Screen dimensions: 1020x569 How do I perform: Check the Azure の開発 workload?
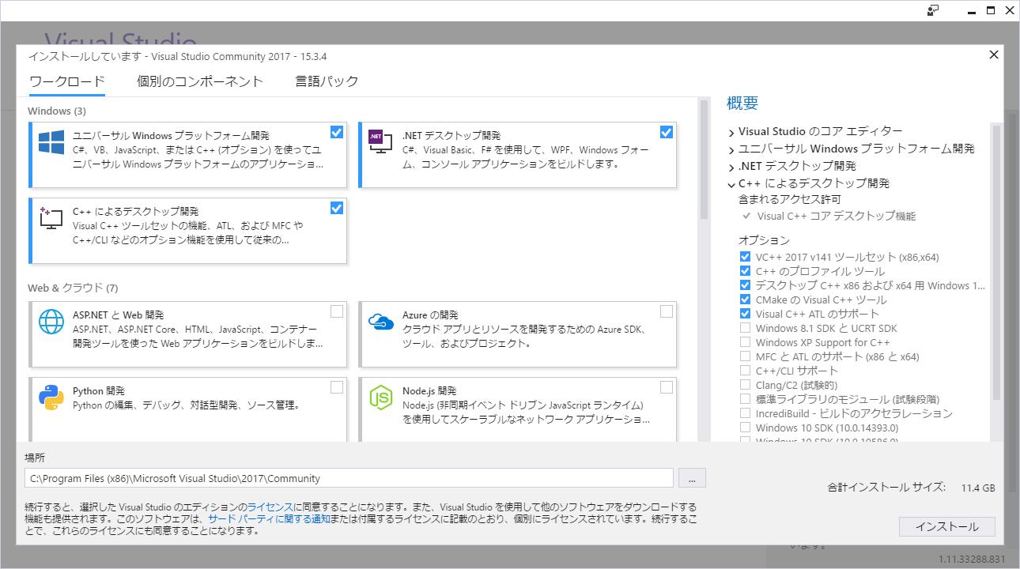coord(667,311)
